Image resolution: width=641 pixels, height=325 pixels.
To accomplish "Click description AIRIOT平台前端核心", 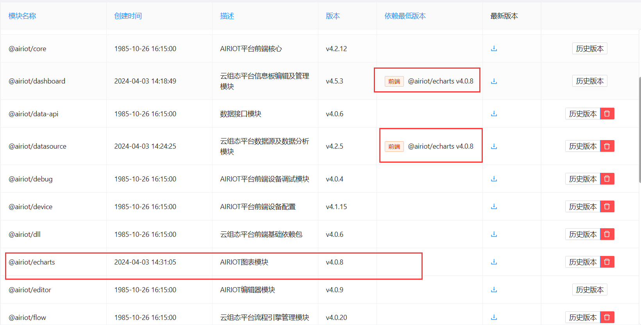I will point(251,49).
